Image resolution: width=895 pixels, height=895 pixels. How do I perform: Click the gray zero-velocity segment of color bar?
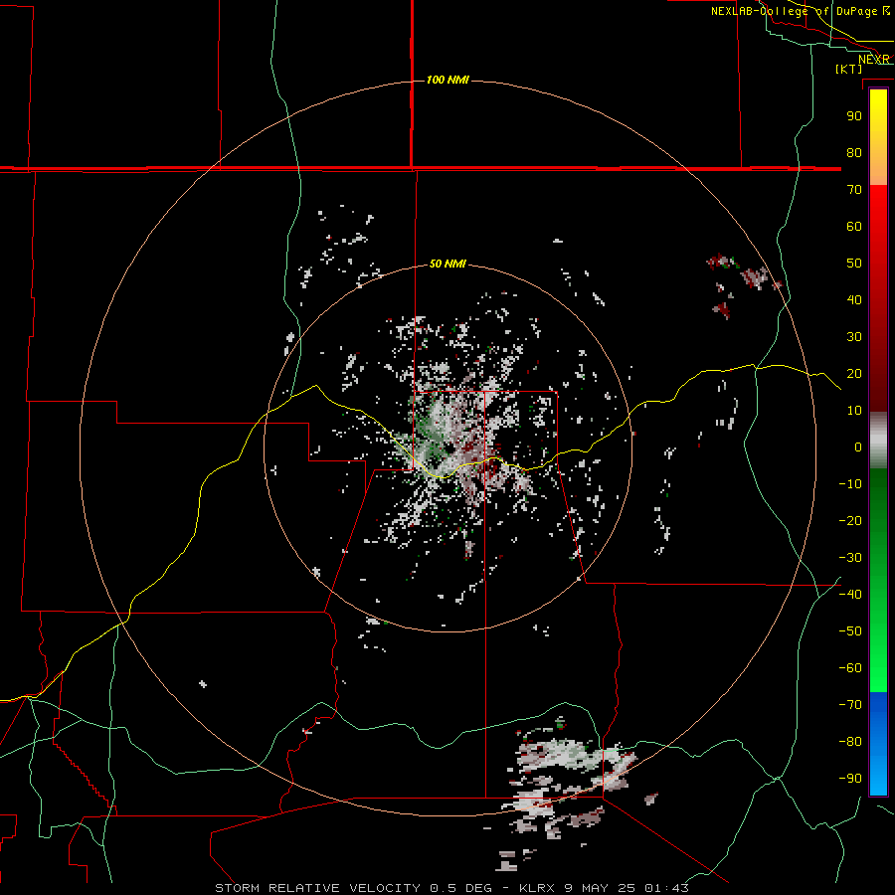(878, 441)
